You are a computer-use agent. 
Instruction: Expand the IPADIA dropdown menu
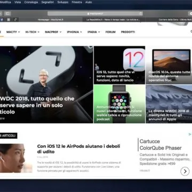coord(93,32)
